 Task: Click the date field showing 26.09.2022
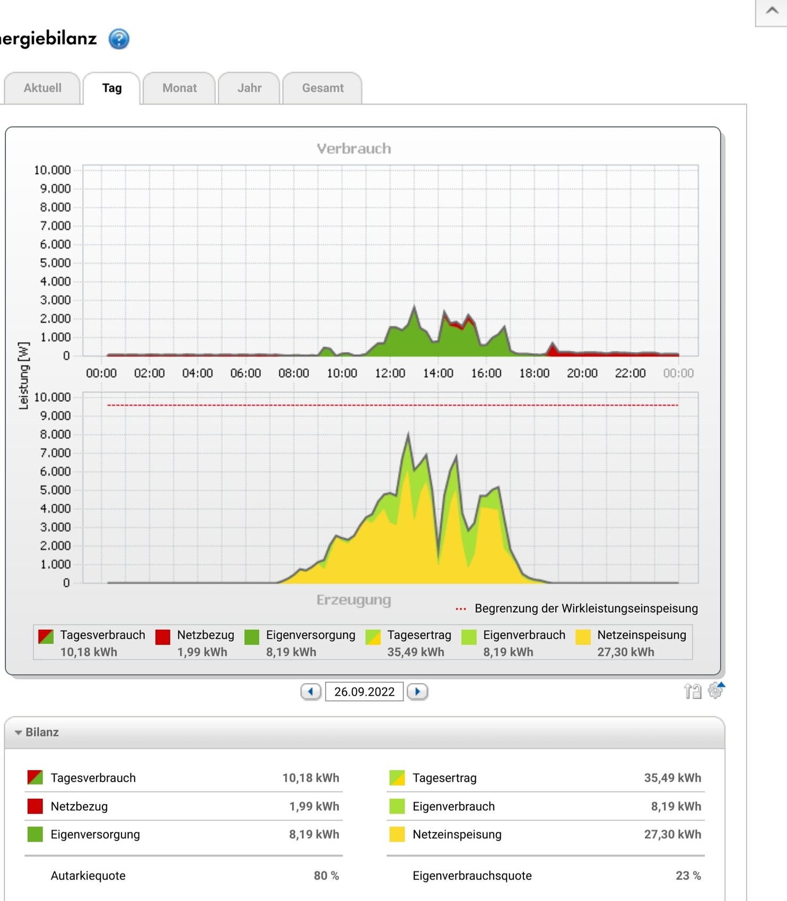[364, 692]
